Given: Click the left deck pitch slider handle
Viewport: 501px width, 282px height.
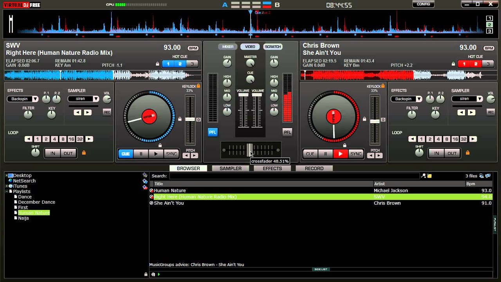Looking at the screenshot, I should click(x=190, y=119).
